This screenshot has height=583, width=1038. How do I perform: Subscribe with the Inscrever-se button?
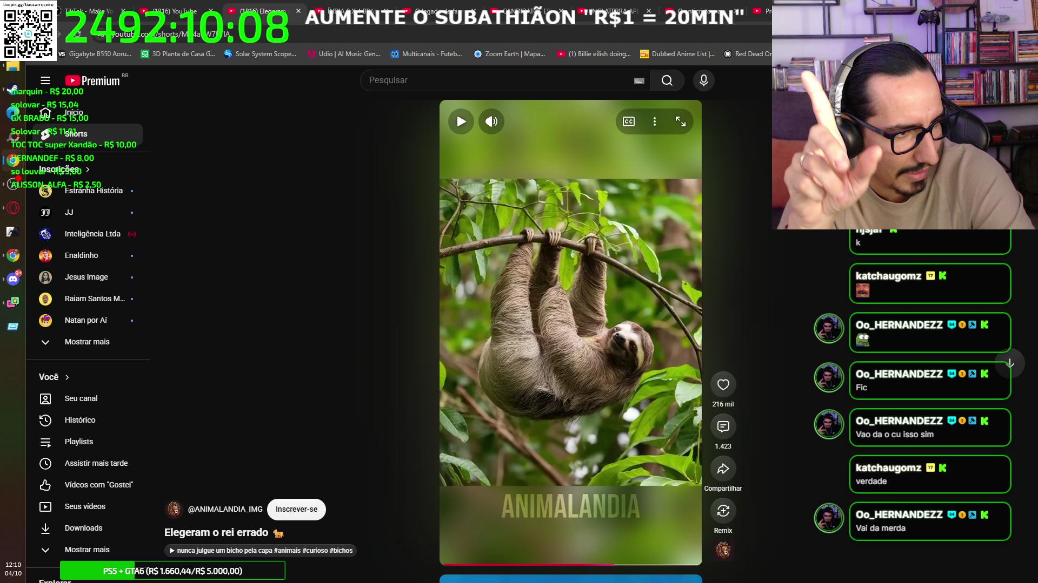pos(296,509)
